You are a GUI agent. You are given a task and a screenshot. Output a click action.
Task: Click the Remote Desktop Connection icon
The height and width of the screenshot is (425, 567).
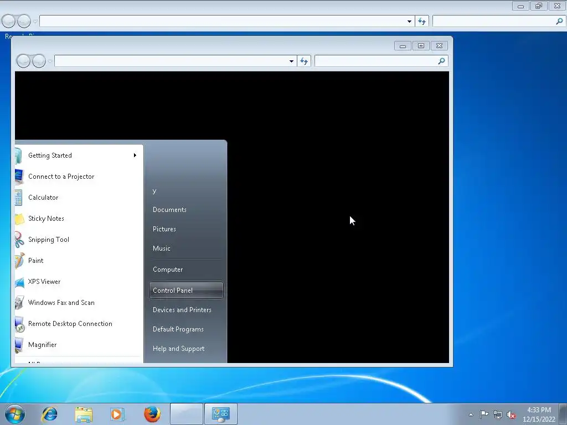click(20, 324)
